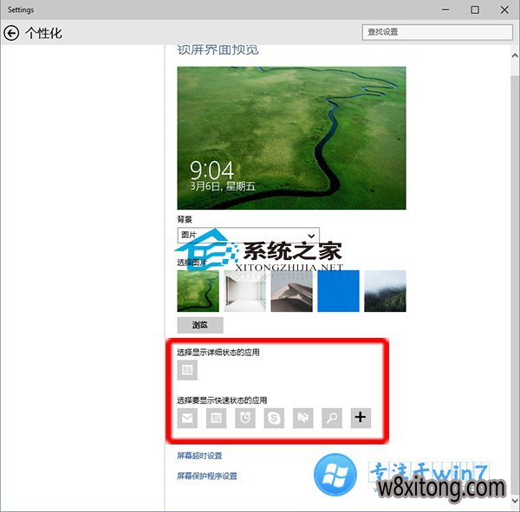
Task: Click the back arrow beside 个性化
Action: [x=11, y=34]
